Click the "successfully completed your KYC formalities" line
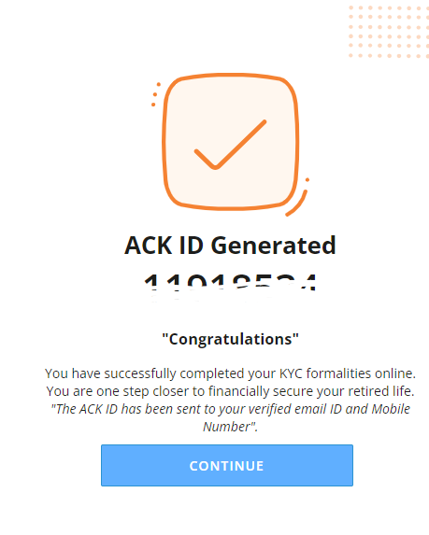The image size is (429, 535). tap(230, 373)
